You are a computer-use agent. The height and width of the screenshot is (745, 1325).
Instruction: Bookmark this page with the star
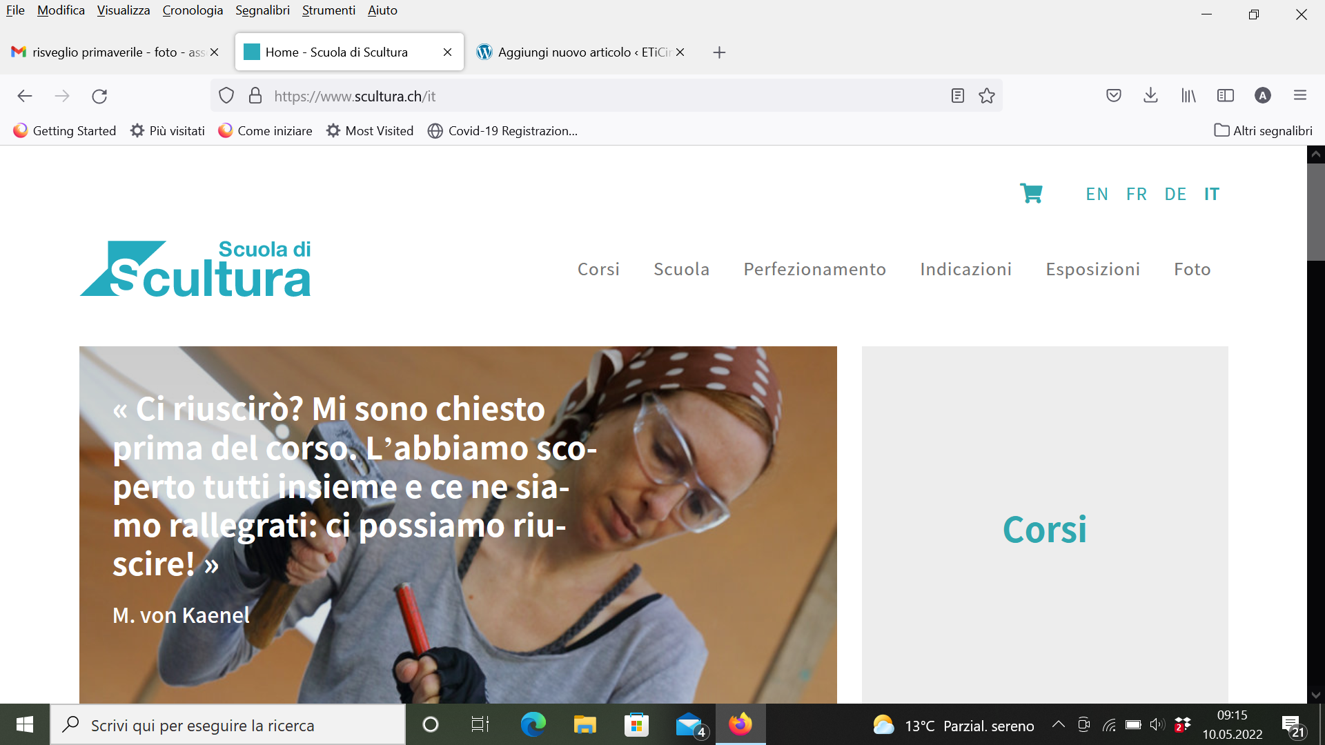coord(987,96)
